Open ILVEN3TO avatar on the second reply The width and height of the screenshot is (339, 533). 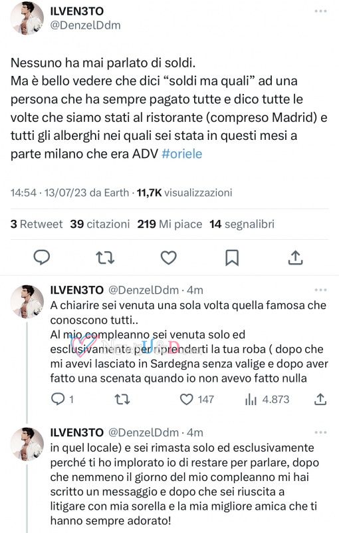(x=27, y=444)
